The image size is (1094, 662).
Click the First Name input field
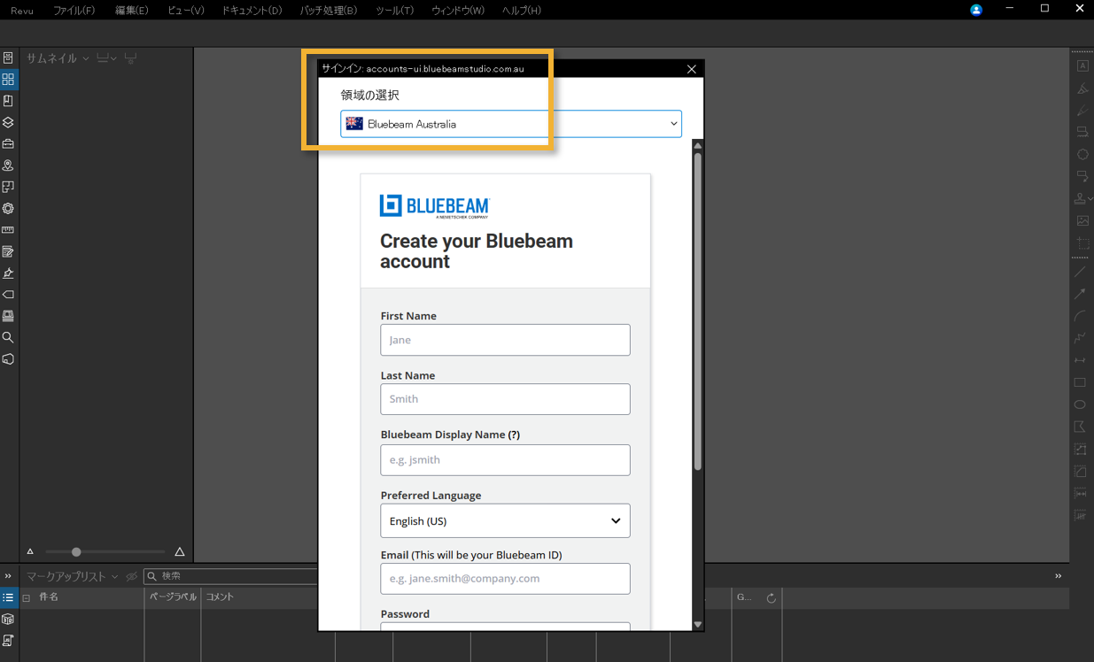tap(505, 340)
